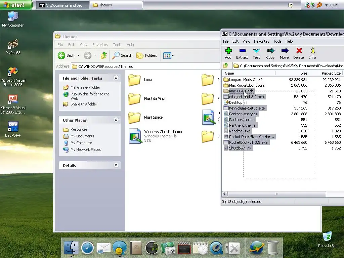Click the 7-Zip scrollbar left arrow
The image size is (344, 258).
point(225,194)
